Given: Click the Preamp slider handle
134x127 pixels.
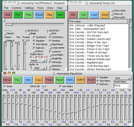Looking at the screenshot, I should (25, 52).
